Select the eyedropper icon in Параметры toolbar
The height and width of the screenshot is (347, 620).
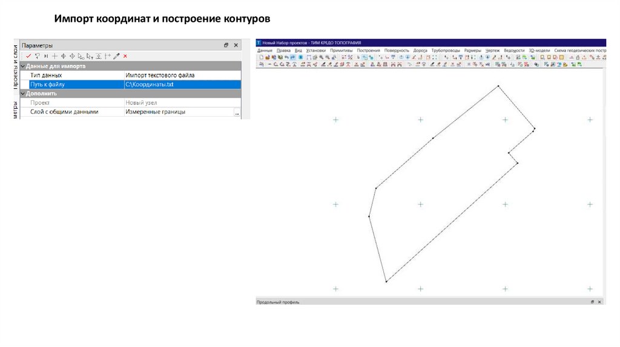click(x=116, y=56)
